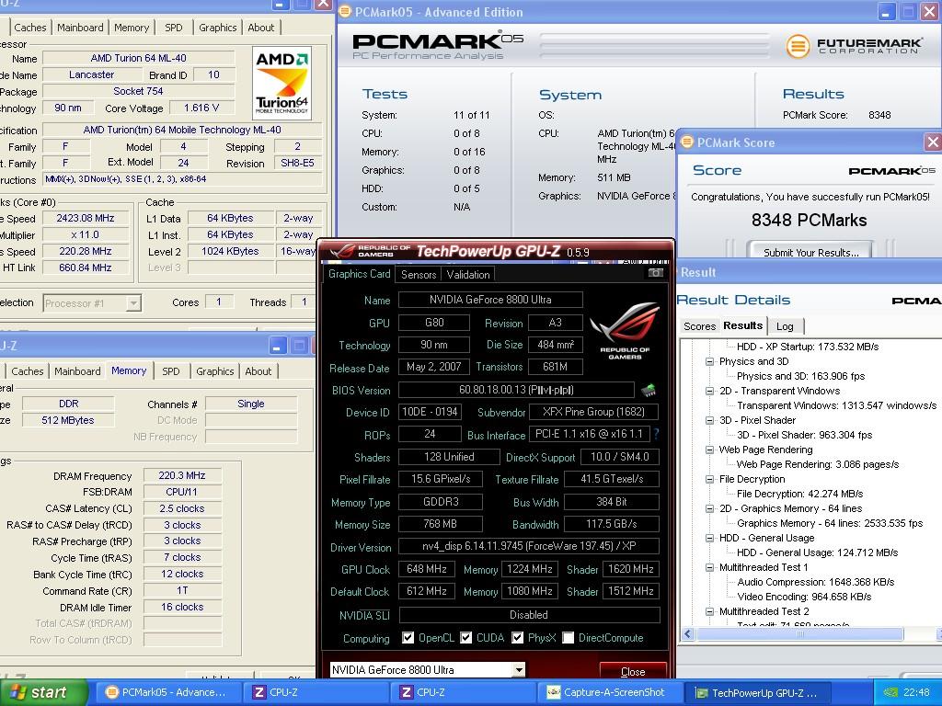Open the About tab in lower CPU-Z window

tap(258, 371)
